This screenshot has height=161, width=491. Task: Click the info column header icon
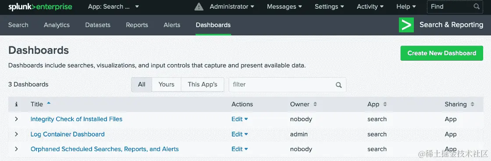[16, 105]
